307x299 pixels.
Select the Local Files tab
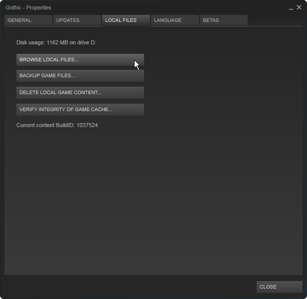126,20
